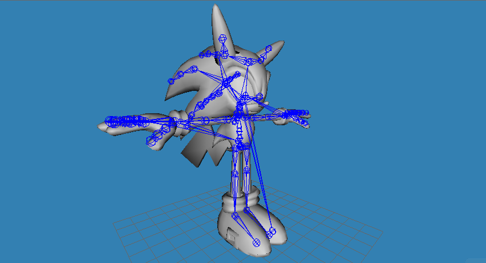
Task: Select the joint at the tall ear tip
Action: tap(222, 38)
